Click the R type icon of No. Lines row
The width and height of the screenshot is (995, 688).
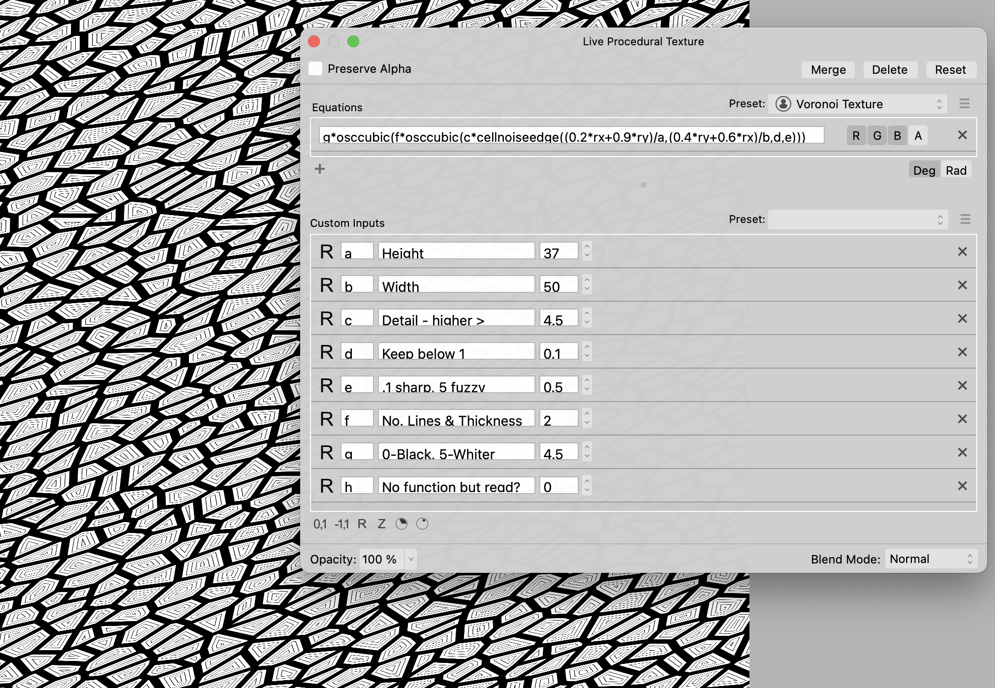(326, 419)
